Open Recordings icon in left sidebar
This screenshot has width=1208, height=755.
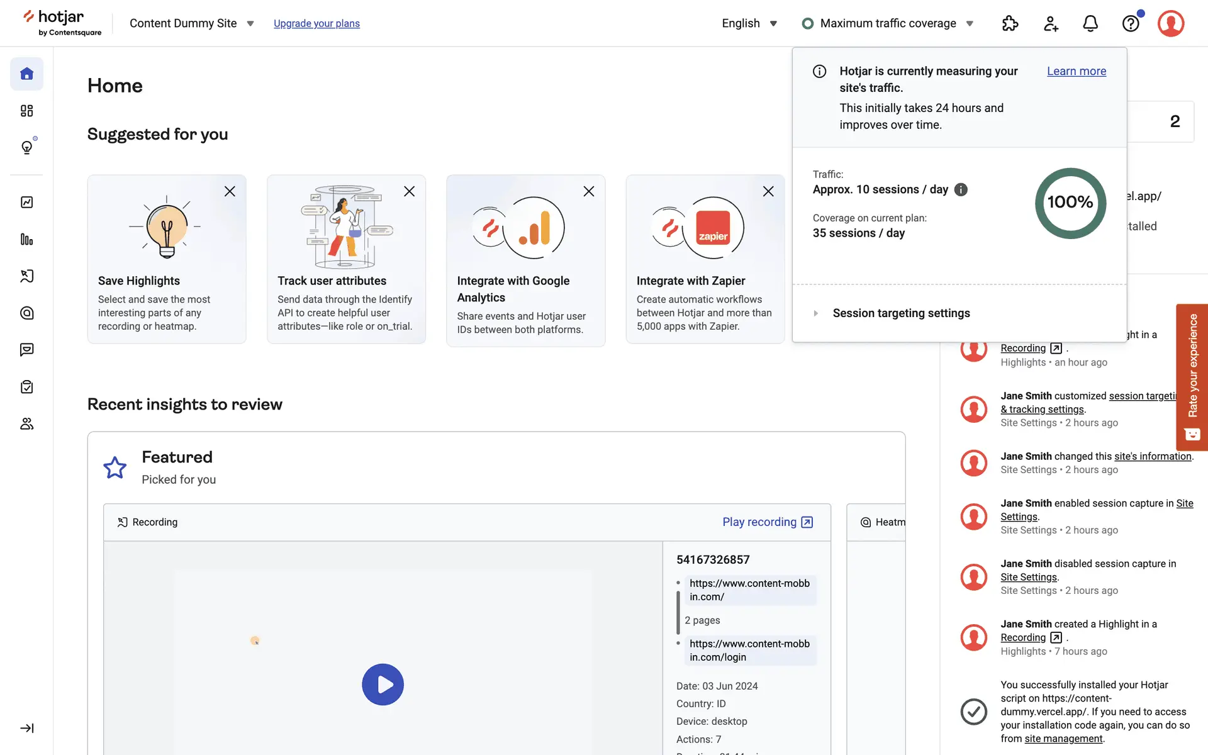pos(26,276)
